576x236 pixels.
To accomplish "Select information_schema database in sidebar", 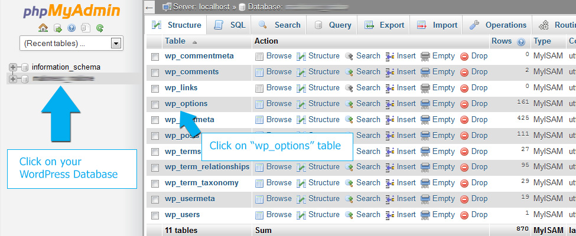I will tap(66, 67).
